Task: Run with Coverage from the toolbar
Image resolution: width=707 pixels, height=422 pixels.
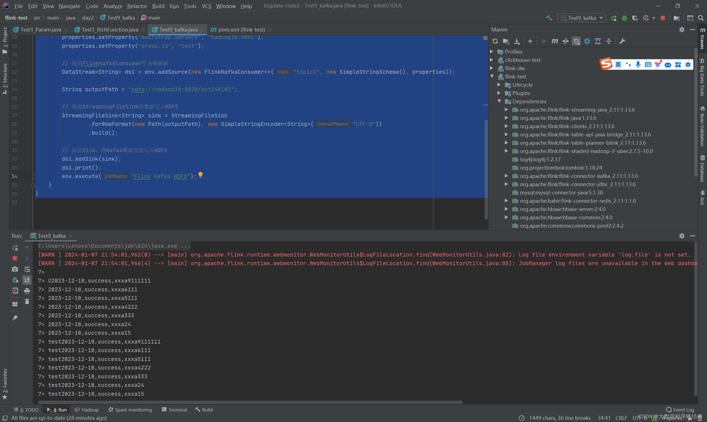Action: pos(635,18)
